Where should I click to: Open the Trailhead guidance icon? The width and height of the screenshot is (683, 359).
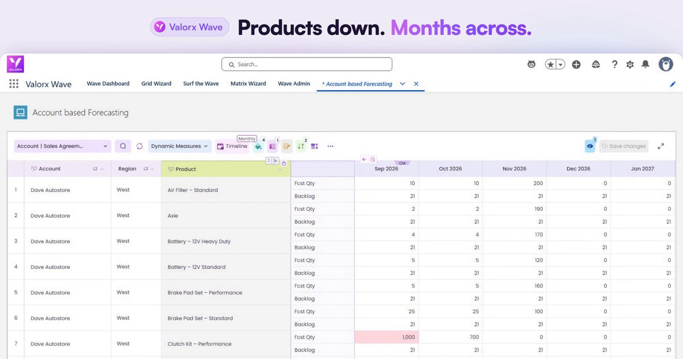(x=596, y=64)
